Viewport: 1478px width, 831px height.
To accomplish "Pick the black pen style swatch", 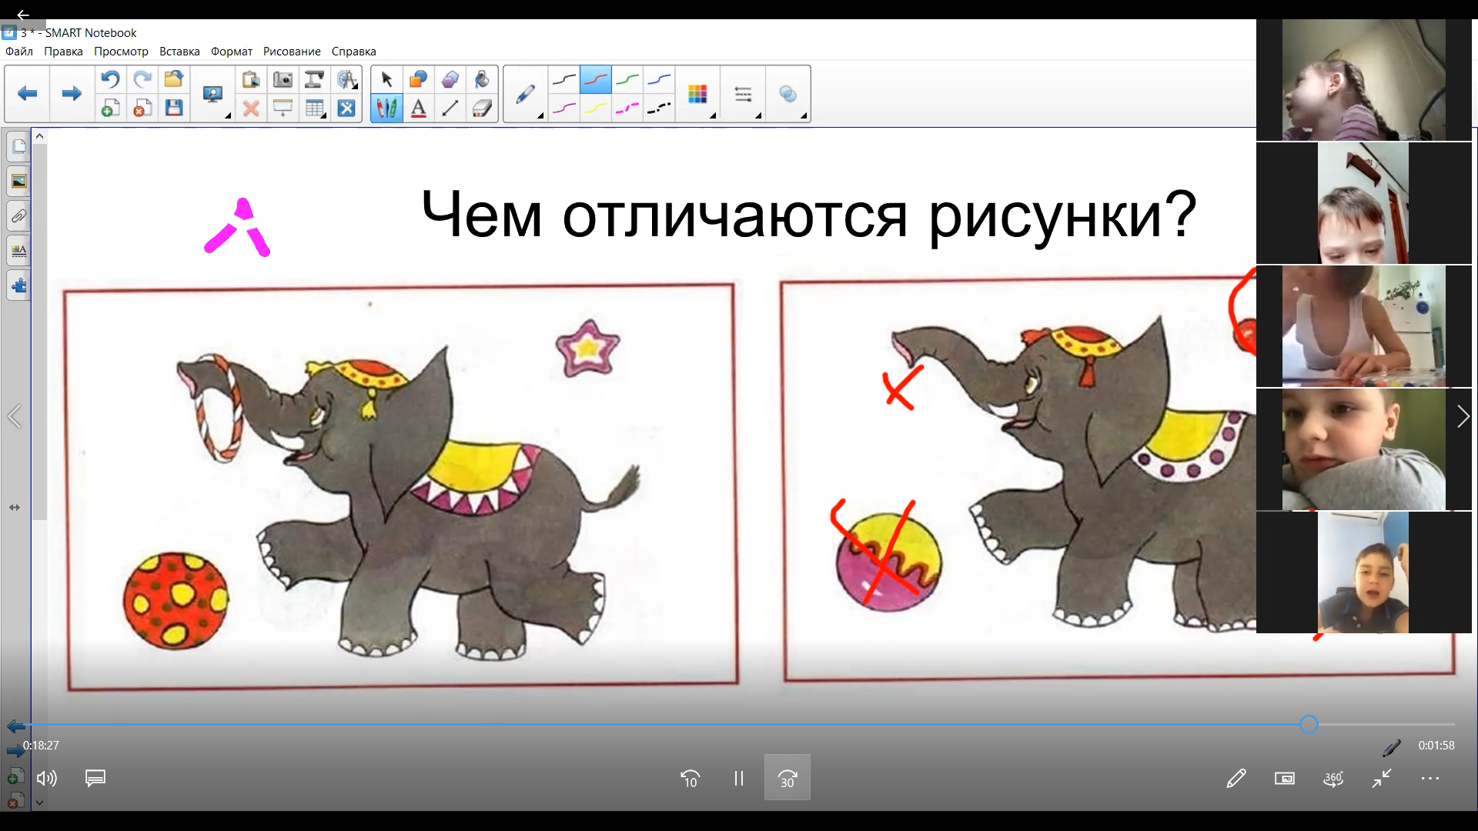I will [x=564, y=79].
